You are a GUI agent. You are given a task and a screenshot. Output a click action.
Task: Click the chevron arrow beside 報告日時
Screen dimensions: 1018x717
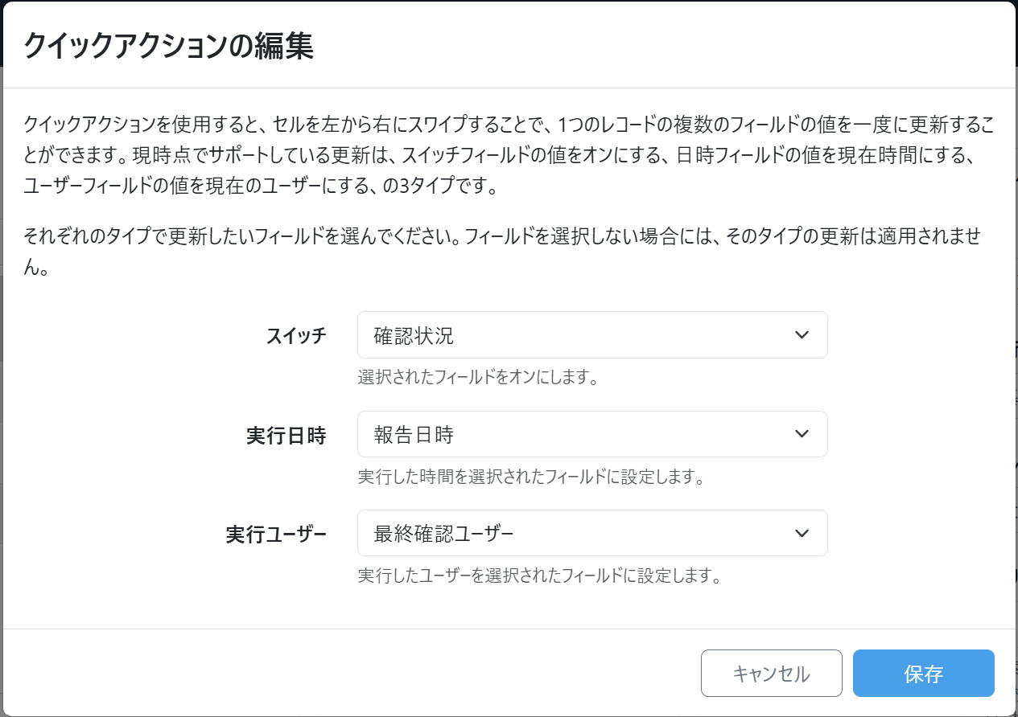pyautogui.click(x=802, y=434)
